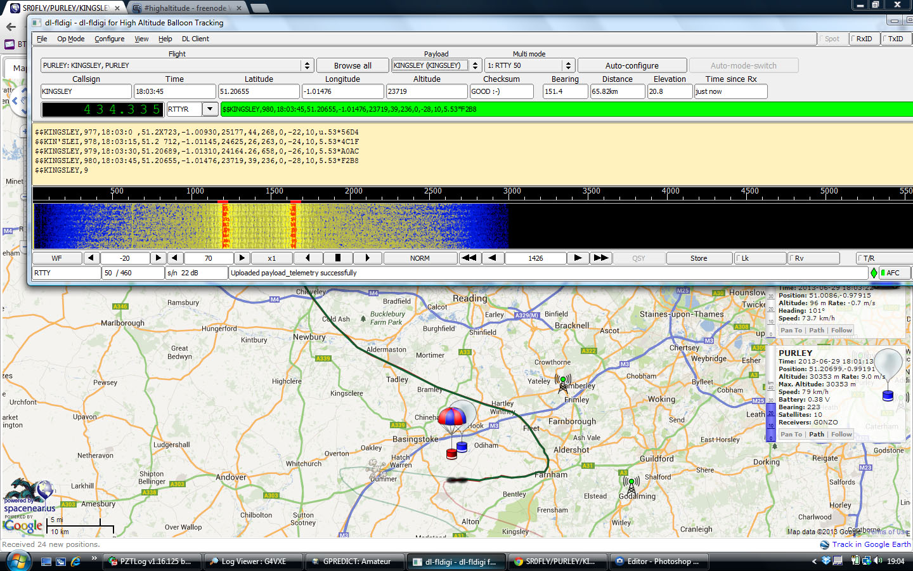Click fast rewind double-arrow beside 1426
This screenshot has width=913, height=571.
[469, 258]
